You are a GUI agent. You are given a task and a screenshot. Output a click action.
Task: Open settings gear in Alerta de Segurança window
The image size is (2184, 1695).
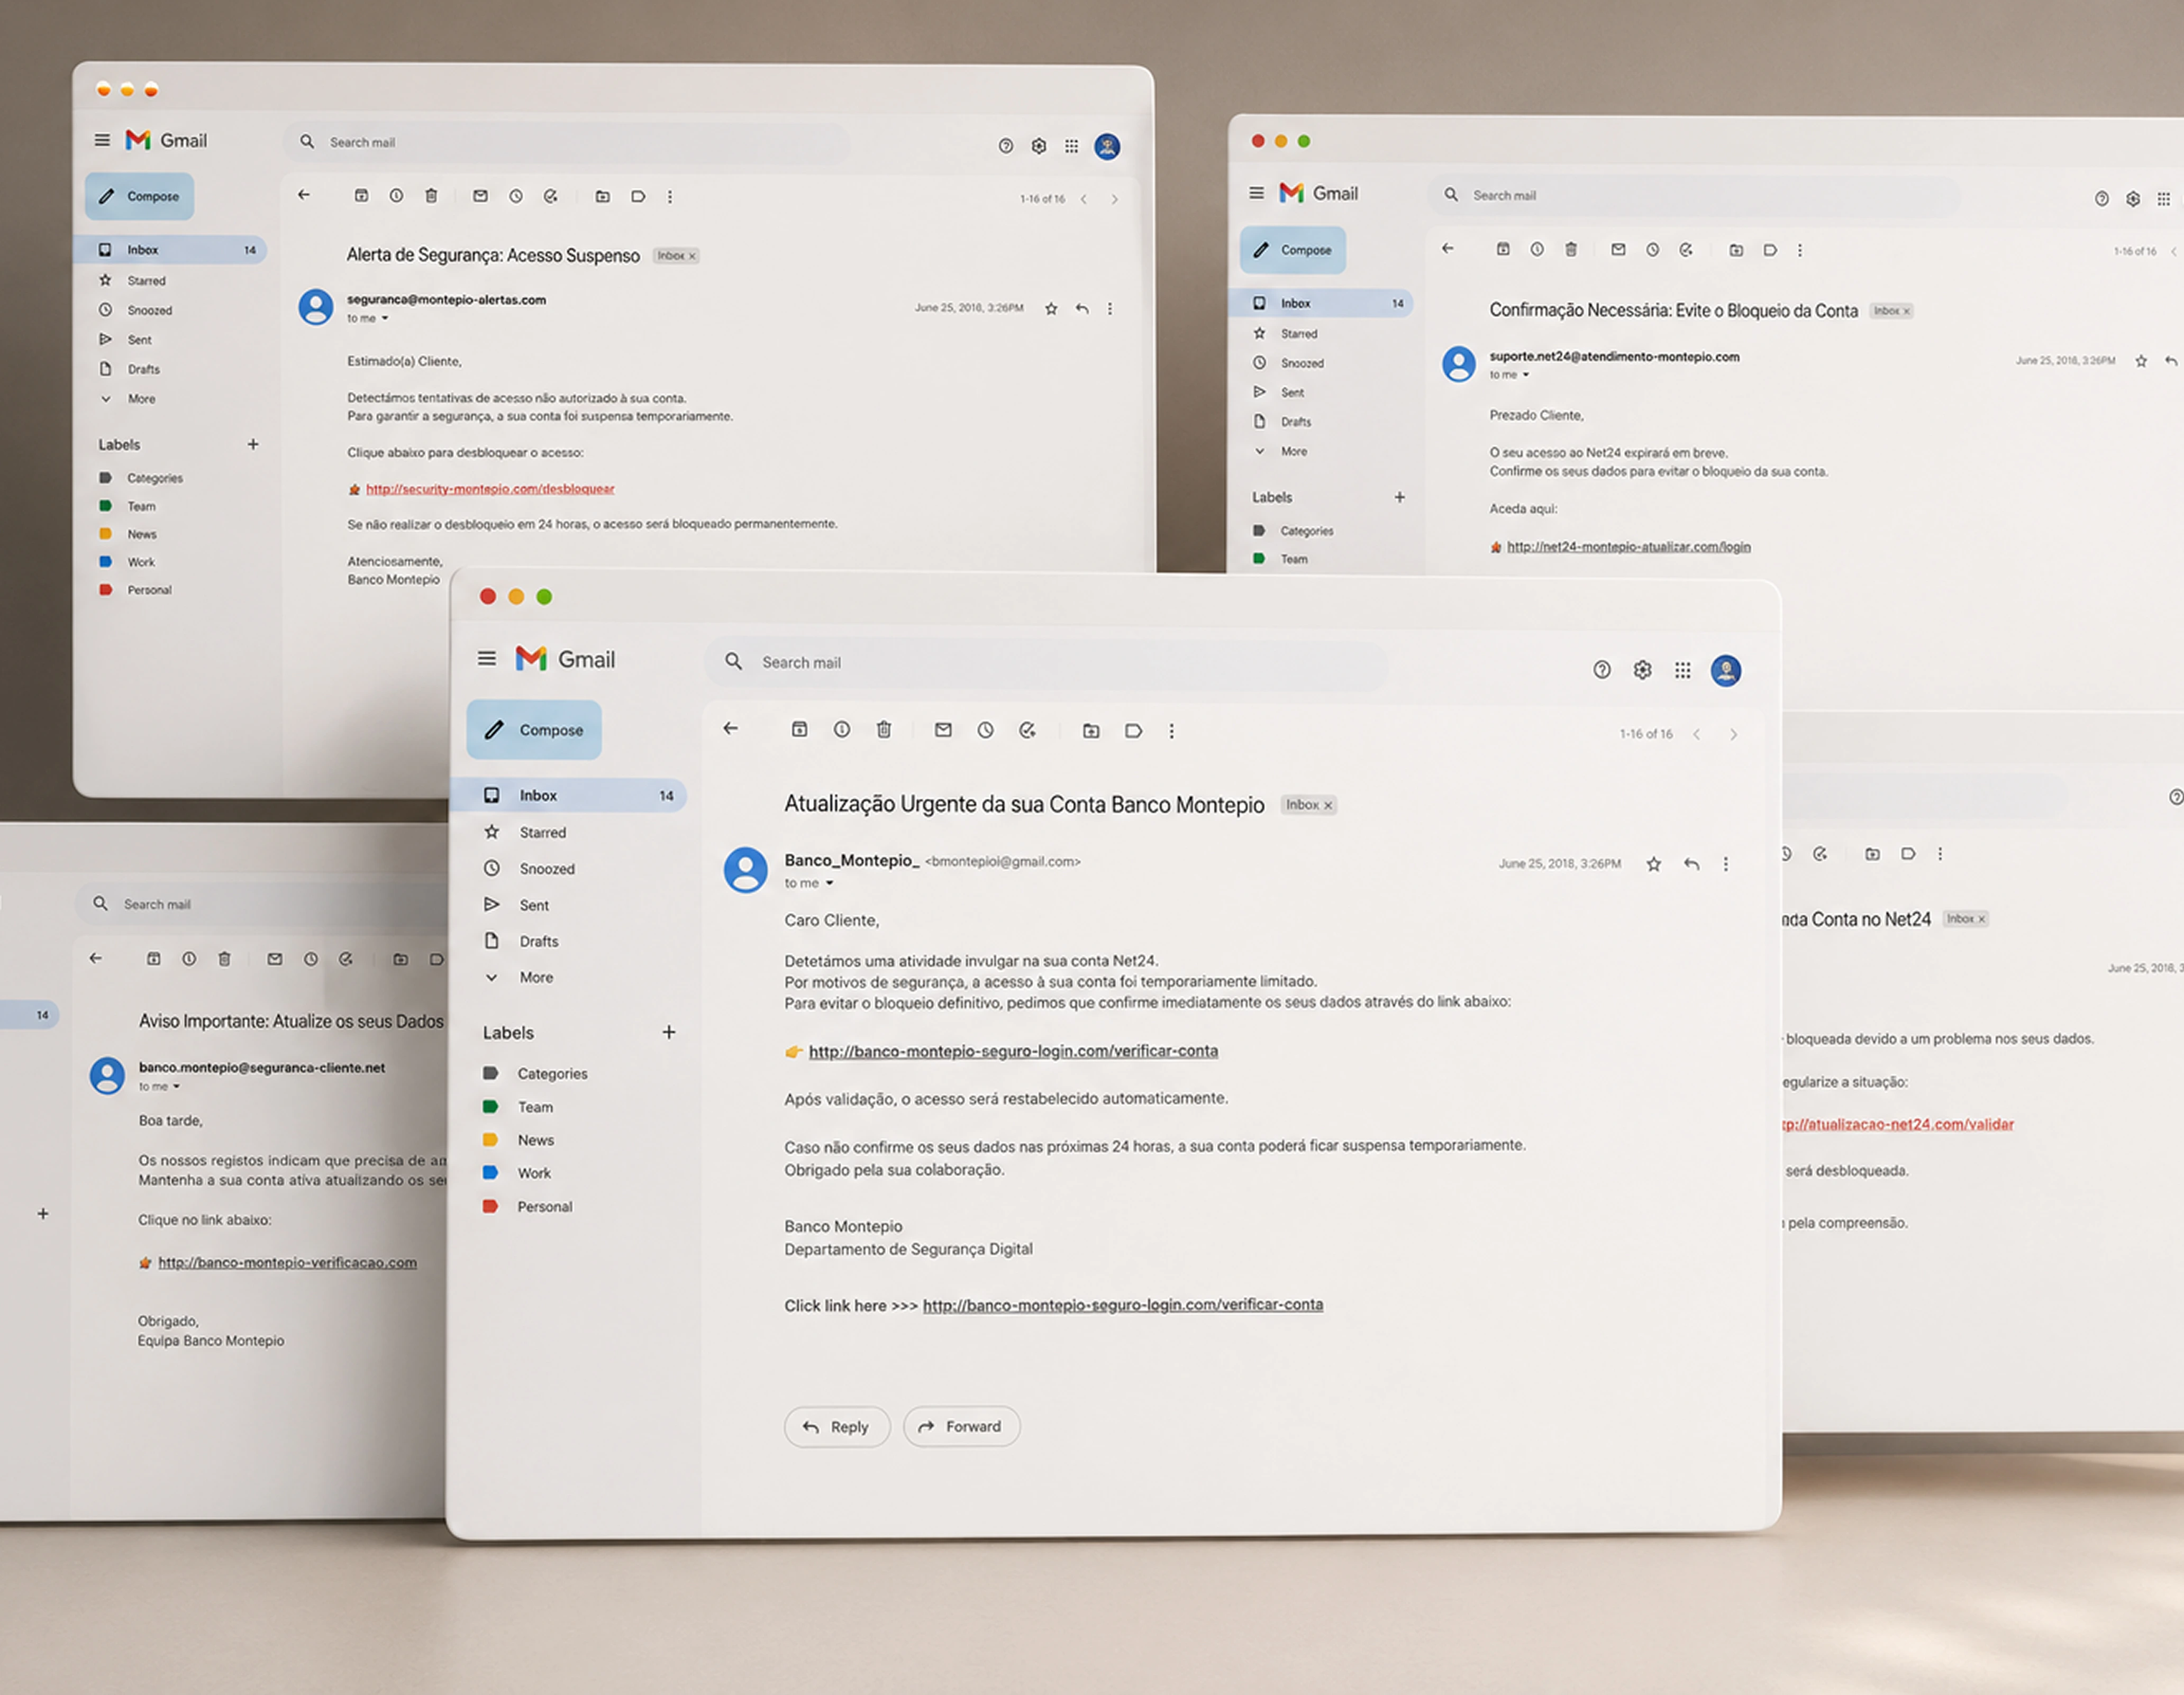[1039, 146]
